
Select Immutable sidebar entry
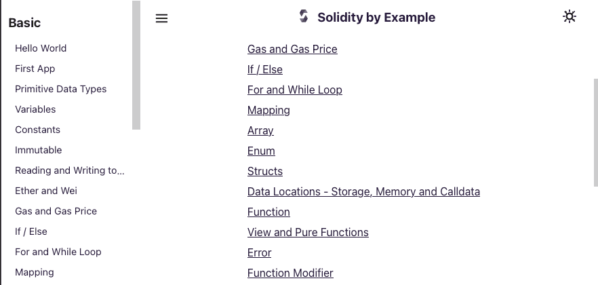pos(38,150)
